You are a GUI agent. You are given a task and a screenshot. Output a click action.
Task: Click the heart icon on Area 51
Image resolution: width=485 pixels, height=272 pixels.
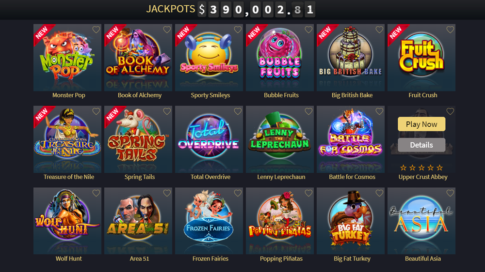[167, 193]
